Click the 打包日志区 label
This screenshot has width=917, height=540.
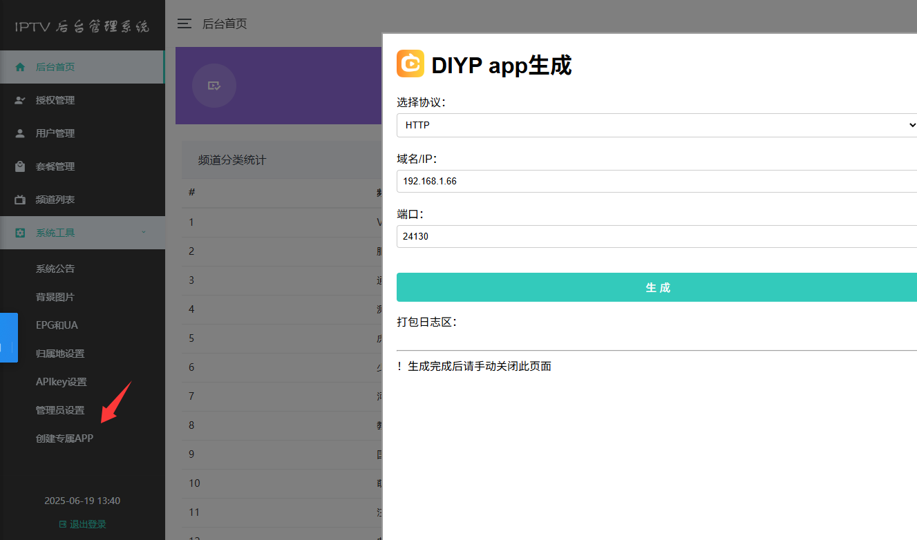[426, 322]
